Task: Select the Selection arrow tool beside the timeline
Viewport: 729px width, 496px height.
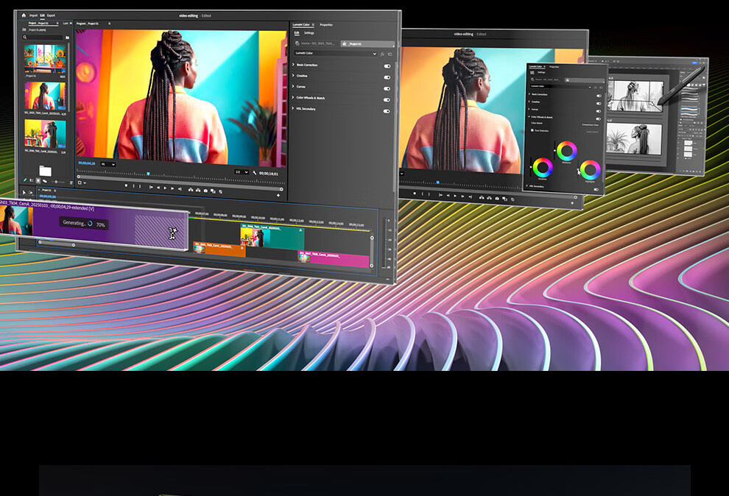Action: pos(24,193)
